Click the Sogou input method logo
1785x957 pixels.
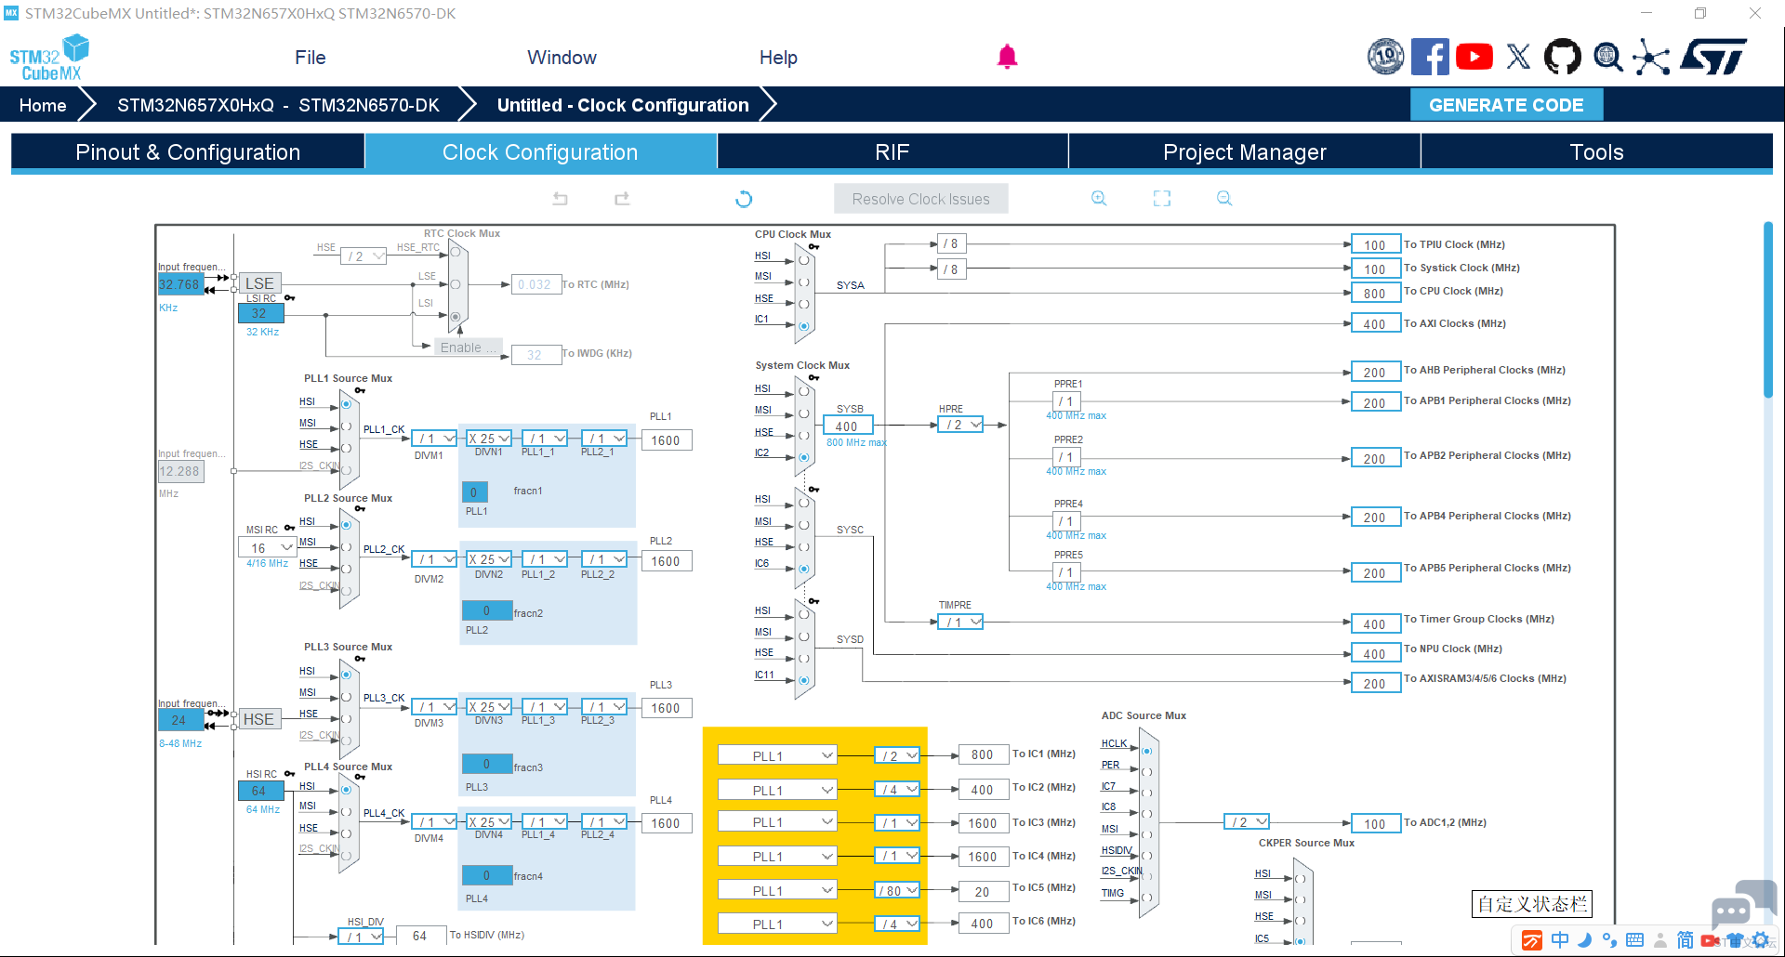click(x=1532, y=940)
